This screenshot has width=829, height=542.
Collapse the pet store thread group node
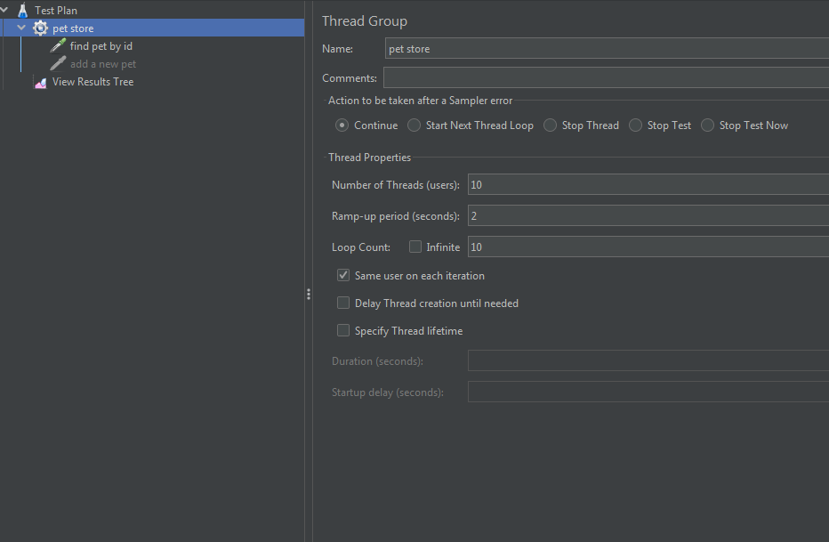[x=21, y=28]
